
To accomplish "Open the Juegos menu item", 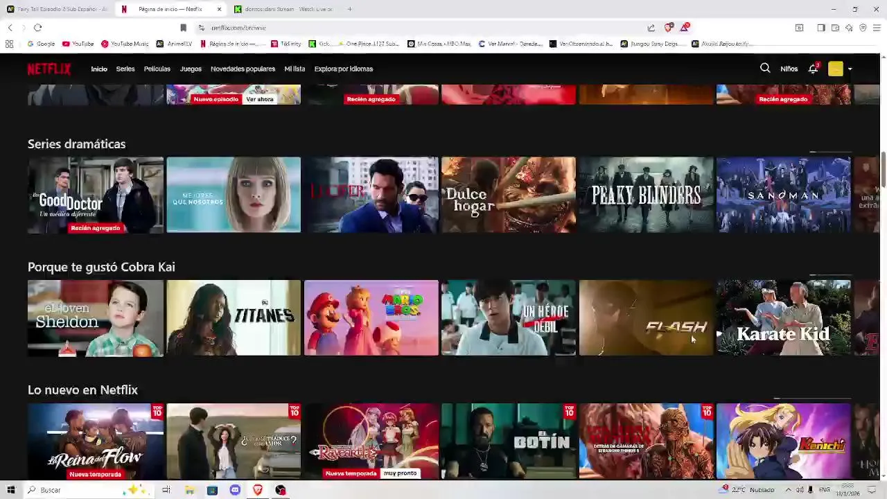I will 191,69.
